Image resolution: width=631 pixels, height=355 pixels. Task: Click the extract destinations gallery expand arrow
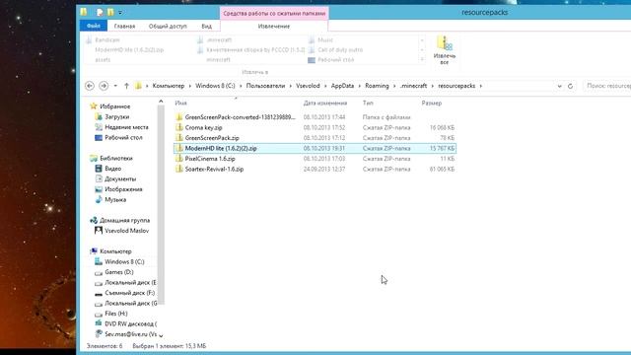422,59
